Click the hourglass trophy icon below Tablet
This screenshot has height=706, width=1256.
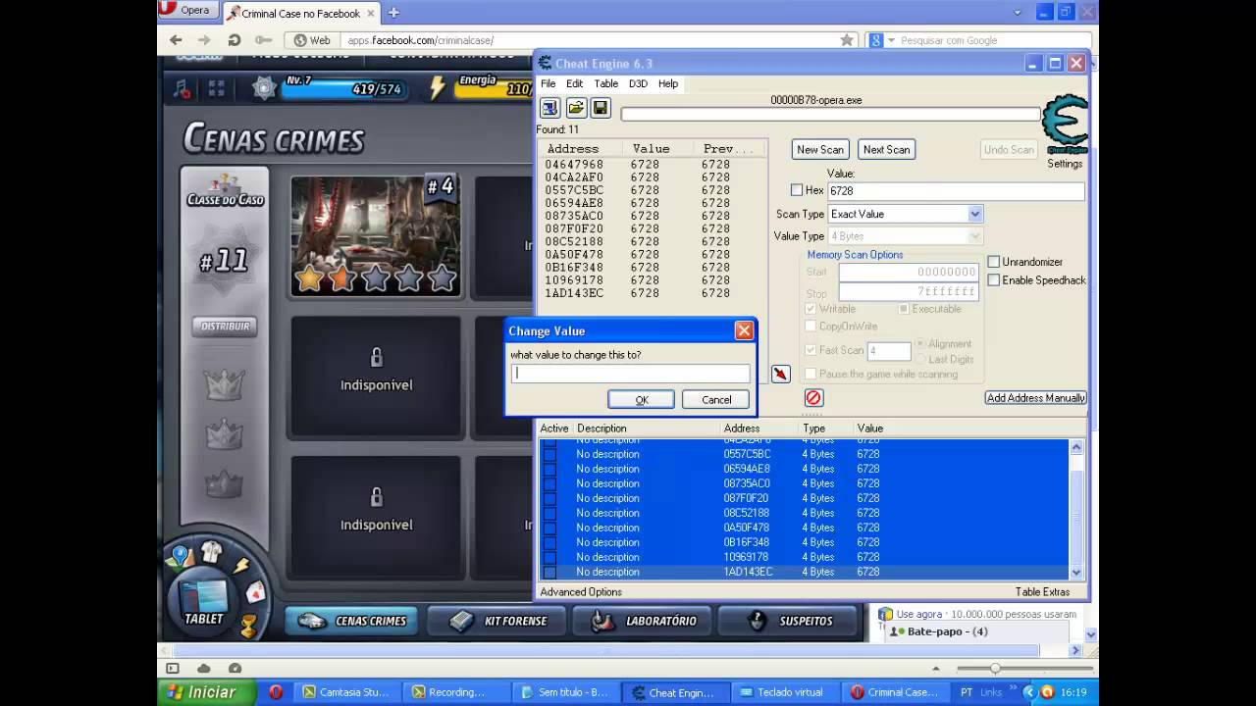click(249, 625)
